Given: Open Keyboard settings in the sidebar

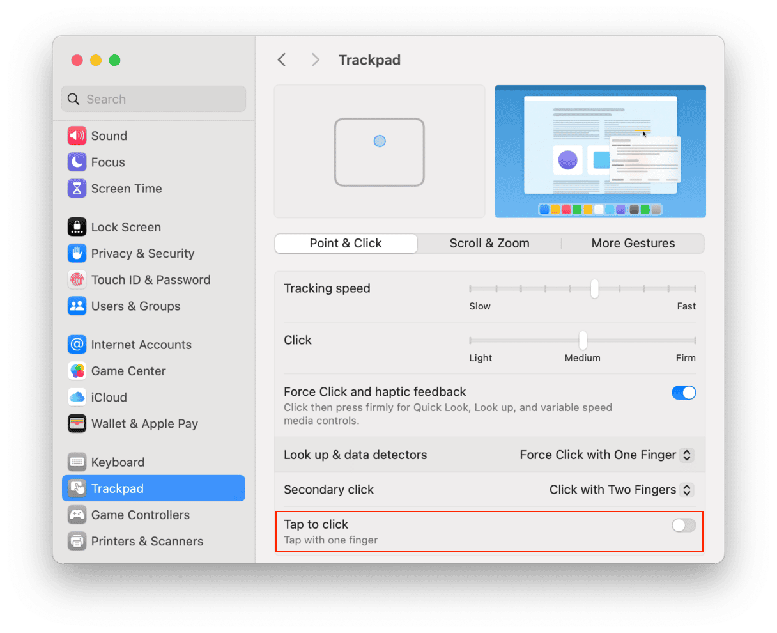Looking at the screenshot, I should coord(118,462).
